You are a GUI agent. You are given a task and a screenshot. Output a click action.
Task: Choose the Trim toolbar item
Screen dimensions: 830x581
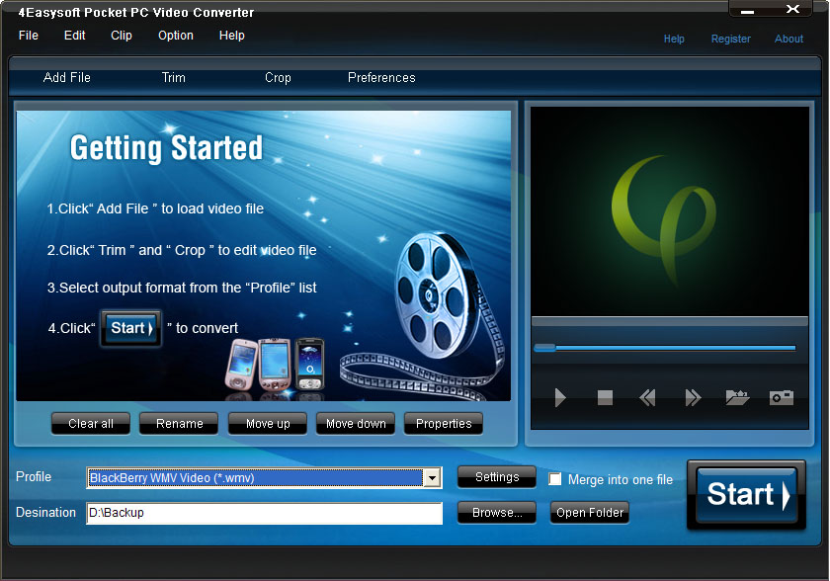click(174, 78)
